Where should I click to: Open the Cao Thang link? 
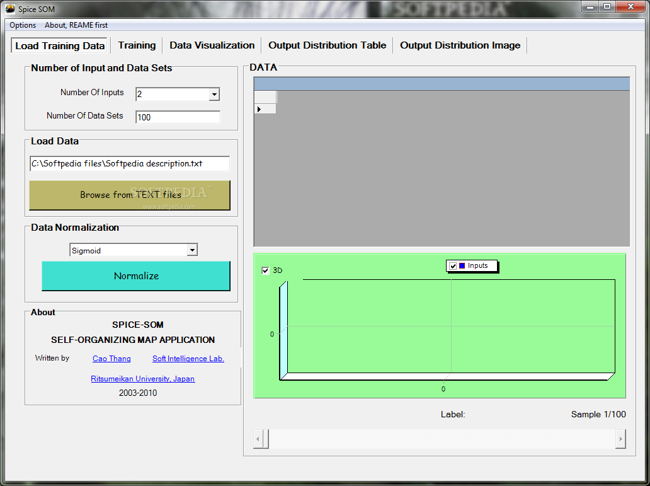tap(111, 359)
